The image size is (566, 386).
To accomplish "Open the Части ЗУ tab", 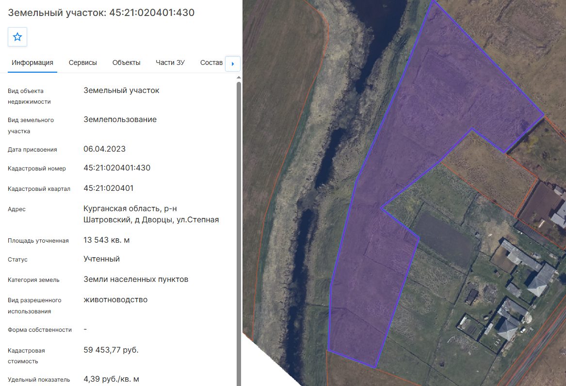I will pos(170,62).
